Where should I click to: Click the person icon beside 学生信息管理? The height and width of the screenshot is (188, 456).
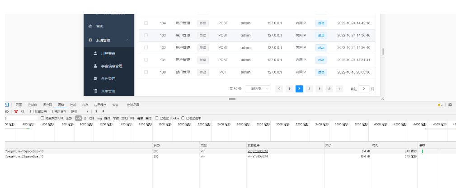[95, 66]
